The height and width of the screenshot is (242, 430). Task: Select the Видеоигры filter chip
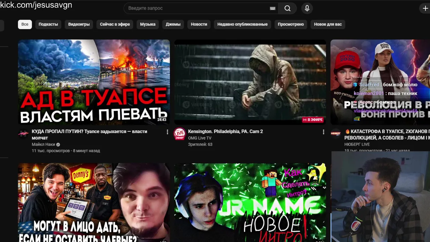[x=79, y=24]
